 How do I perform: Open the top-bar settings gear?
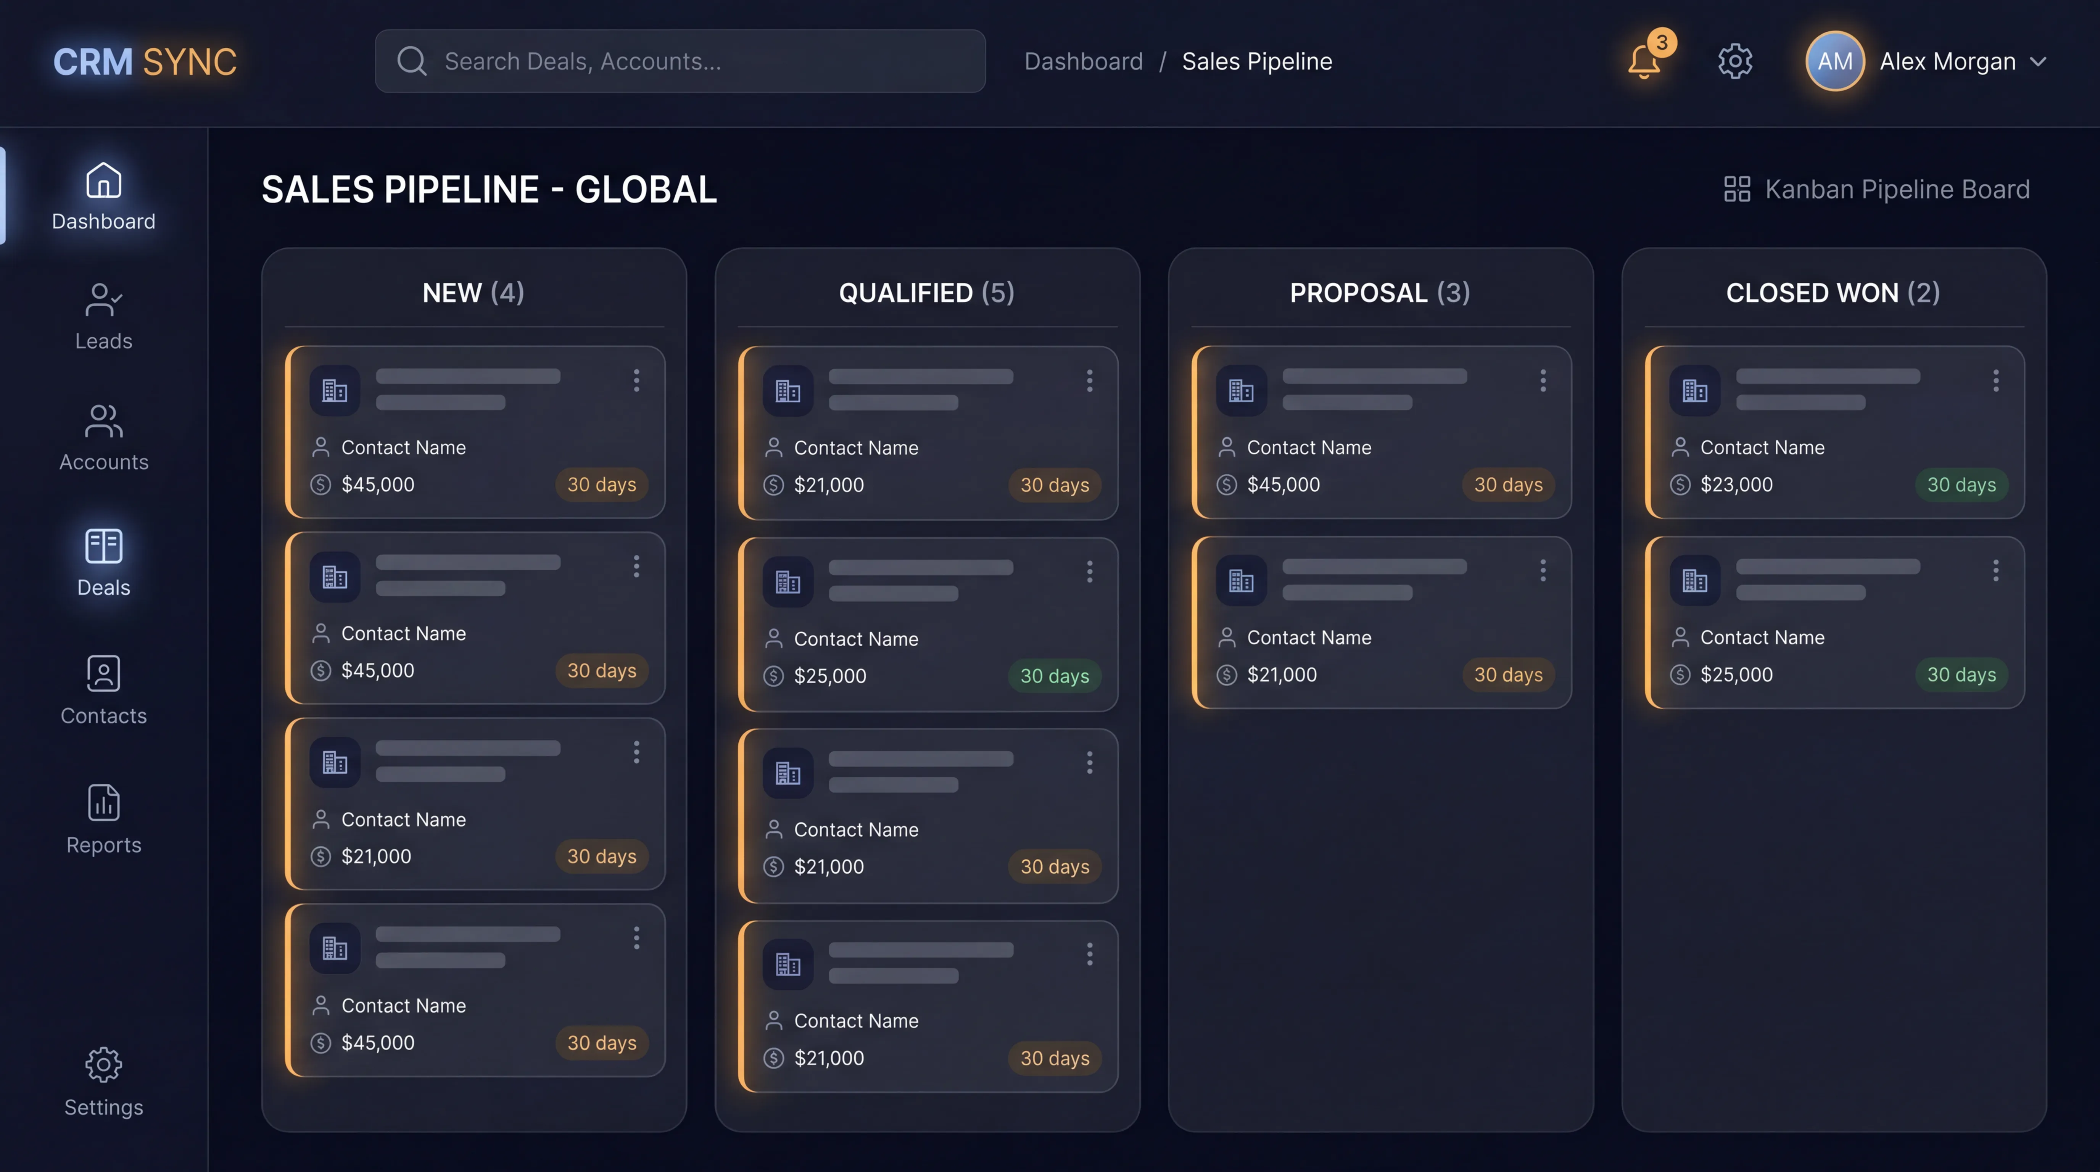[x=1735, y=60]
